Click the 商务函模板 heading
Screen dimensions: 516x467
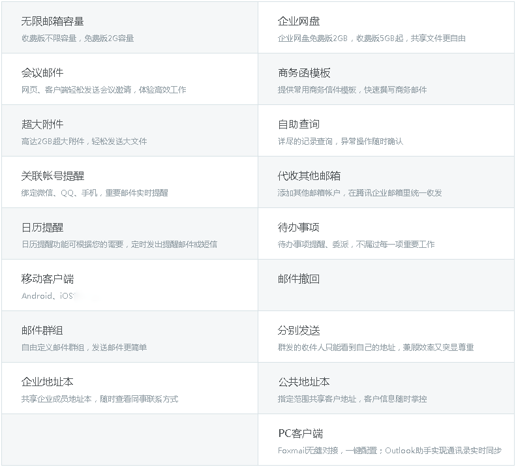304,73
